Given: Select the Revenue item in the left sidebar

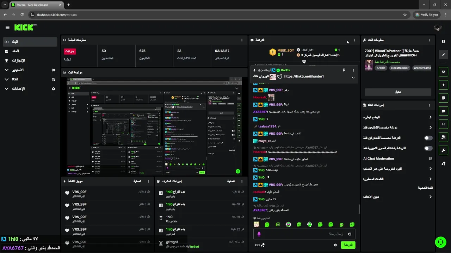Looking at the screenshot, I should (30, 51).
